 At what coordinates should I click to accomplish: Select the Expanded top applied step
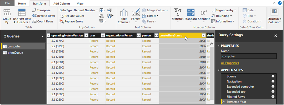[249, 91]
